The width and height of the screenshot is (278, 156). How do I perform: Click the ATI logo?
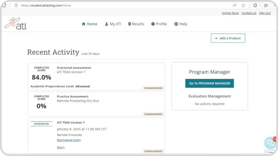15,23
